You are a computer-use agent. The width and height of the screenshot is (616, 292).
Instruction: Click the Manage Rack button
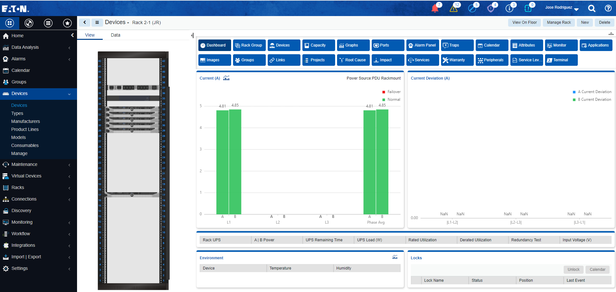559,22
